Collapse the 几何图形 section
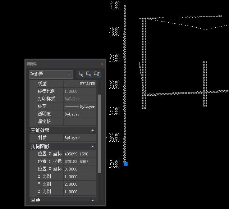This screenshot has height=209, width=229. pyautogui.click(x=92, y=146)
